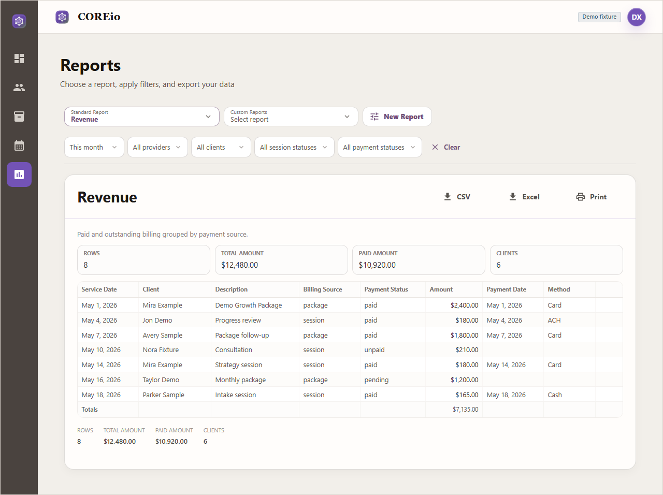Expand the All session statuses filter

click(294, 147)
